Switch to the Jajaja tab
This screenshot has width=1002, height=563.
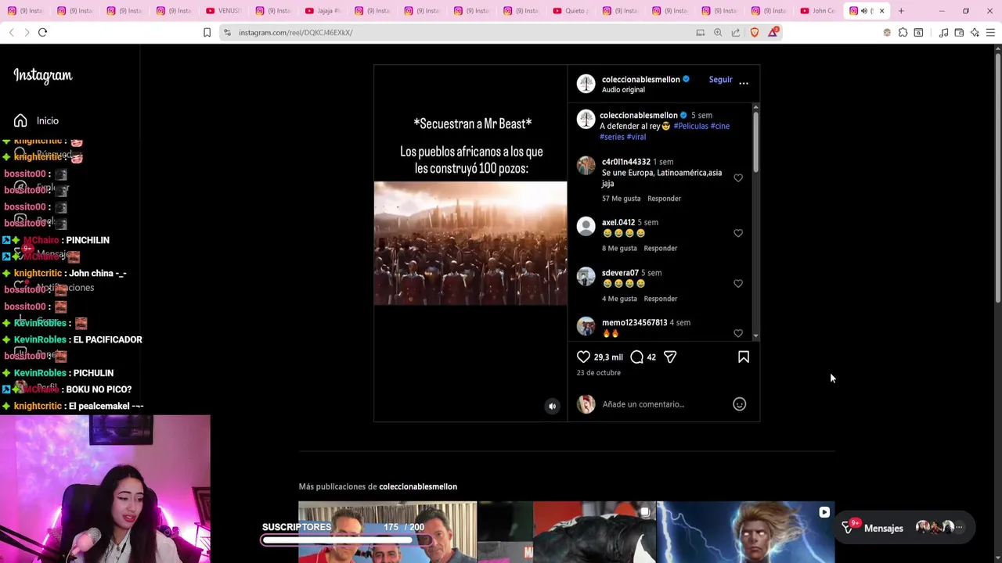[324, 11]
